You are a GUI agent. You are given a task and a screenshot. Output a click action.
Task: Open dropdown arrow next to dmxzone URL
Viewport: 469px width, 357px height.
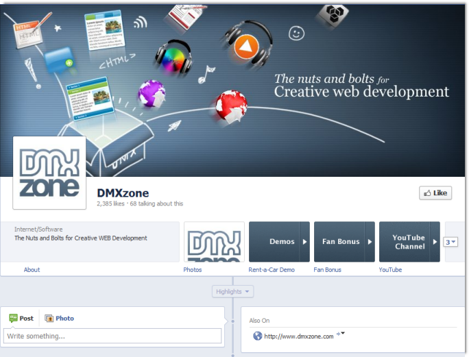pyautogui.click(x=343, y=333)
